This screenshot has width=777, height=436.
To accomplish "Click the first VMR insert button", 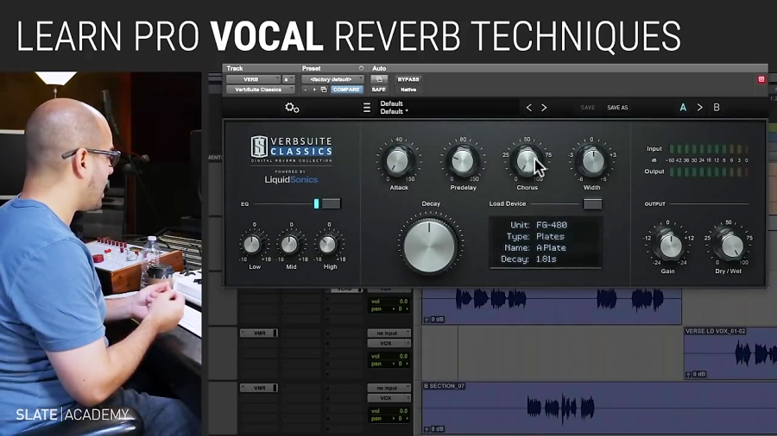I will (259, 333).
